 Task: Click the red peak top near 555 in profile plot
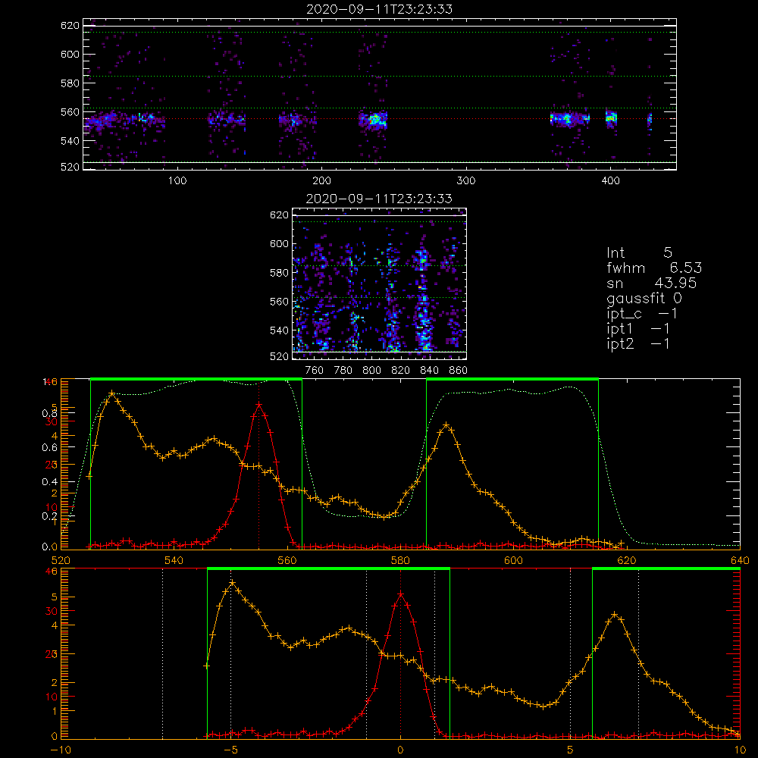(x=259, y=405)
